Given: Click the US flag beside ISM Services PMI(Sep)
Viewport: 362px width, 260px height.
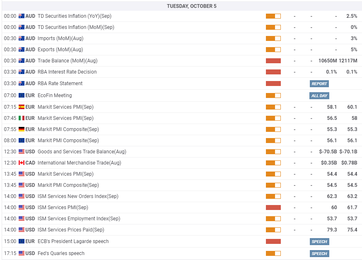Looking at the screenshot, I should coord(22,208).
